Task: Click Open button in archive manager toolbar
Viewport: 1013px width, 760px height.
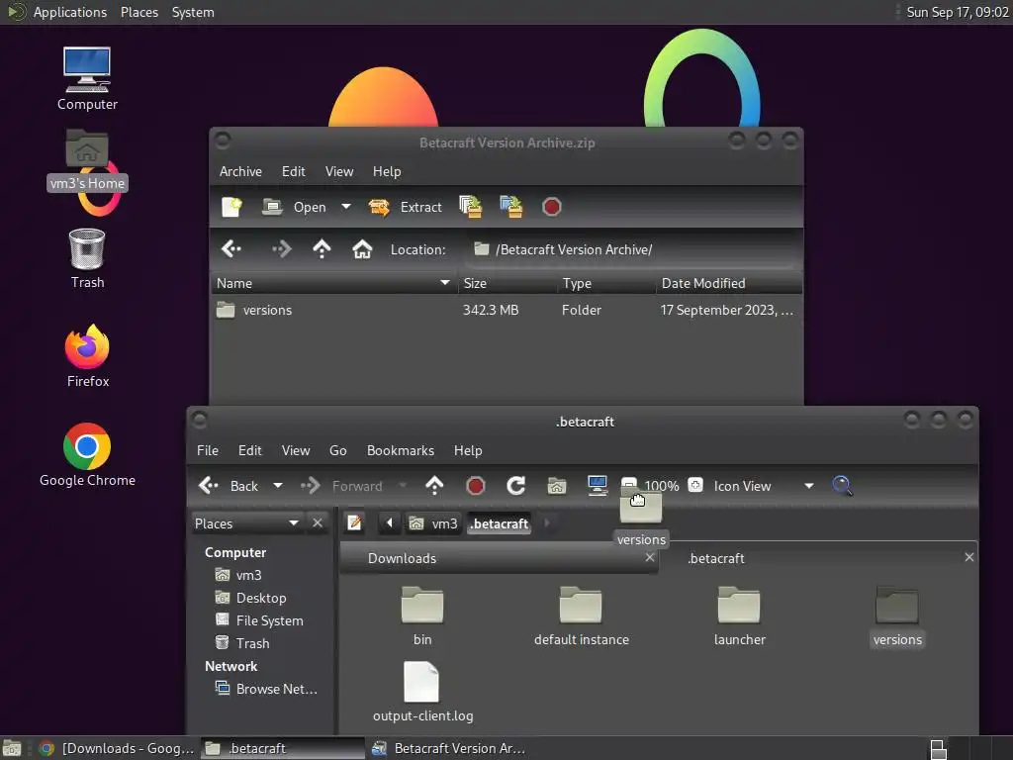Action: 295,207
